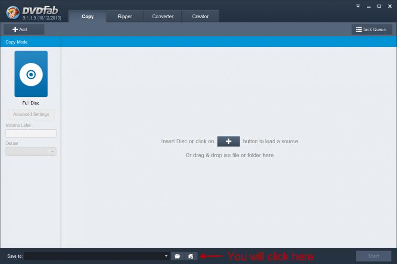The height and width of the screenshot is (264, 397).
Task: Click the Copy Mode header label
Action: (x=16, y=42)
